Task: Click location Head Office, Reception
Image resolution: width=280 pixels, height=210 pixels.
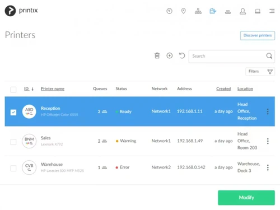Action: (x=247, y=111)
